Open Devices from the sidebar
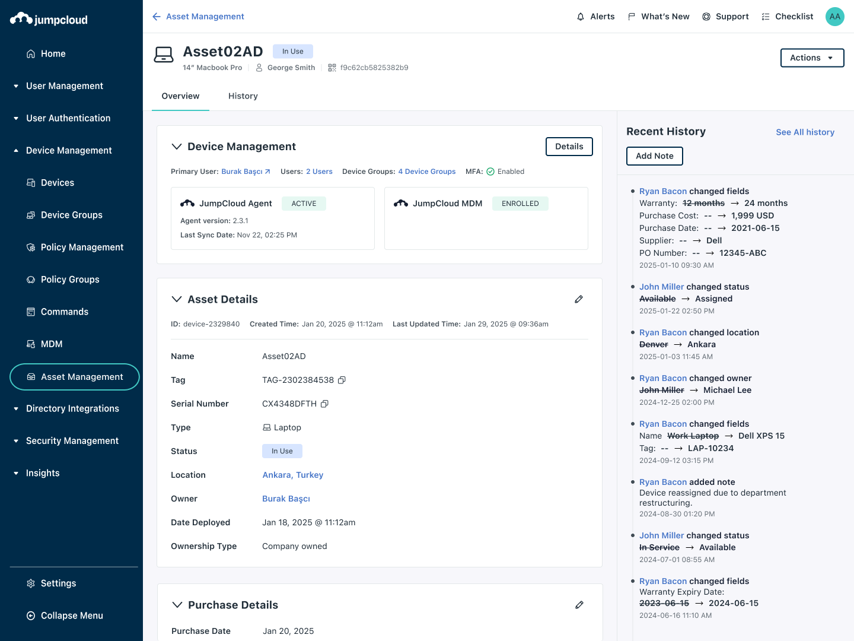 tap(57, 182)
